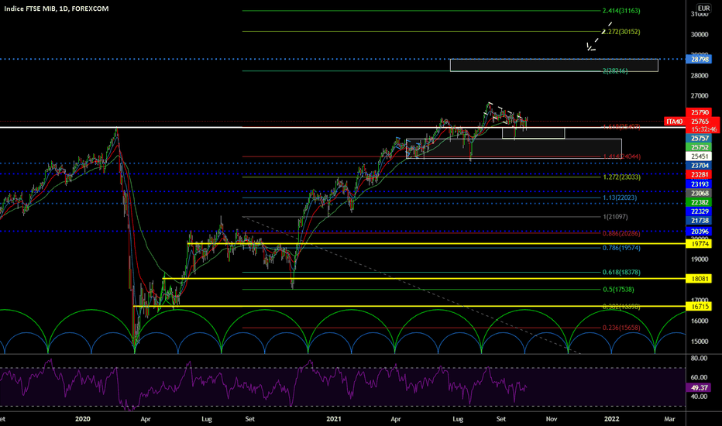
Task: Click the 2021 label on time axis
Action: coord(333,418)
